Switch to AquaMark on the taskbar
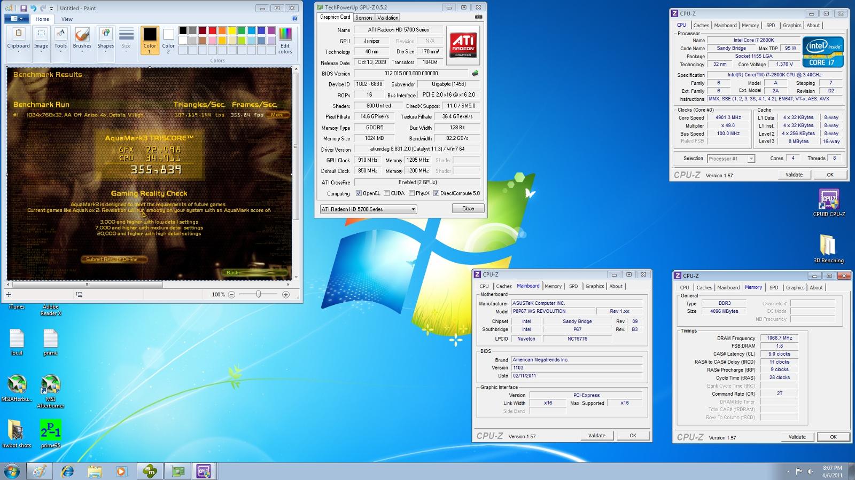This screenshot has width=855, height=480. click(150, 471)
